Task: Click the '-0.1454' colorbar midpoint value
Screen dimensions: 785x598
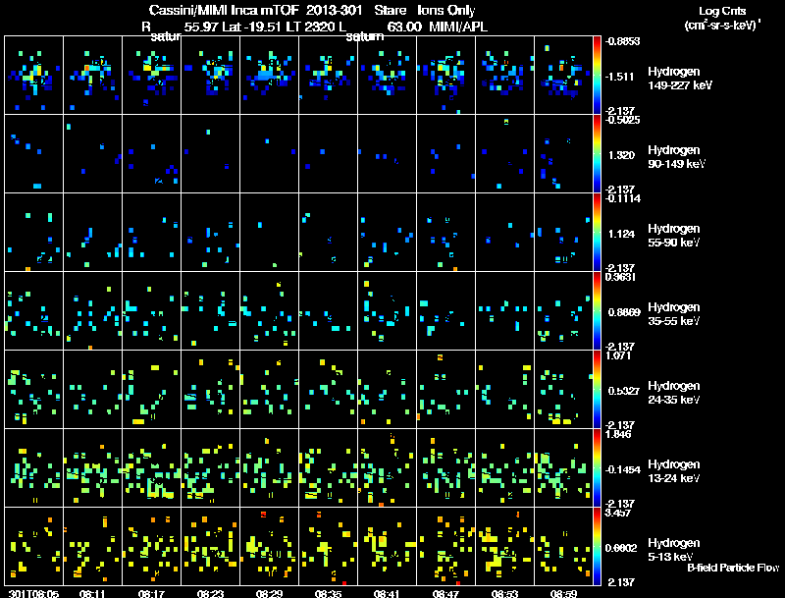Action: [x=622, y=469]
